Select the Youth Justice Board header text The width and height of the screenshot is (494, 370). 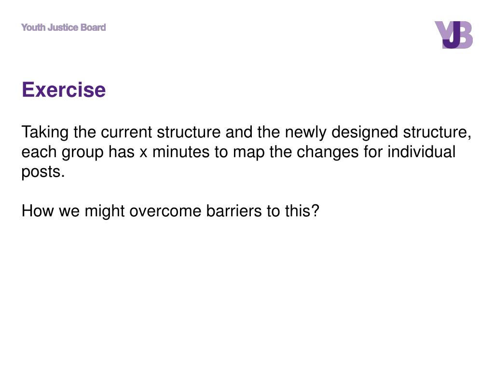pyautogui.click(x=64, y=27)
